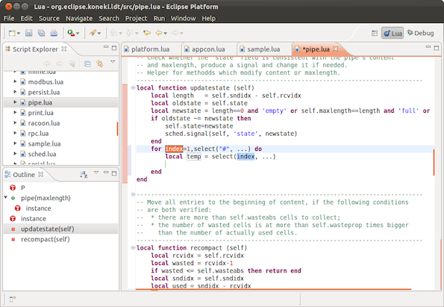
Task: Open the Window menu
Action: tap(183, 19)
